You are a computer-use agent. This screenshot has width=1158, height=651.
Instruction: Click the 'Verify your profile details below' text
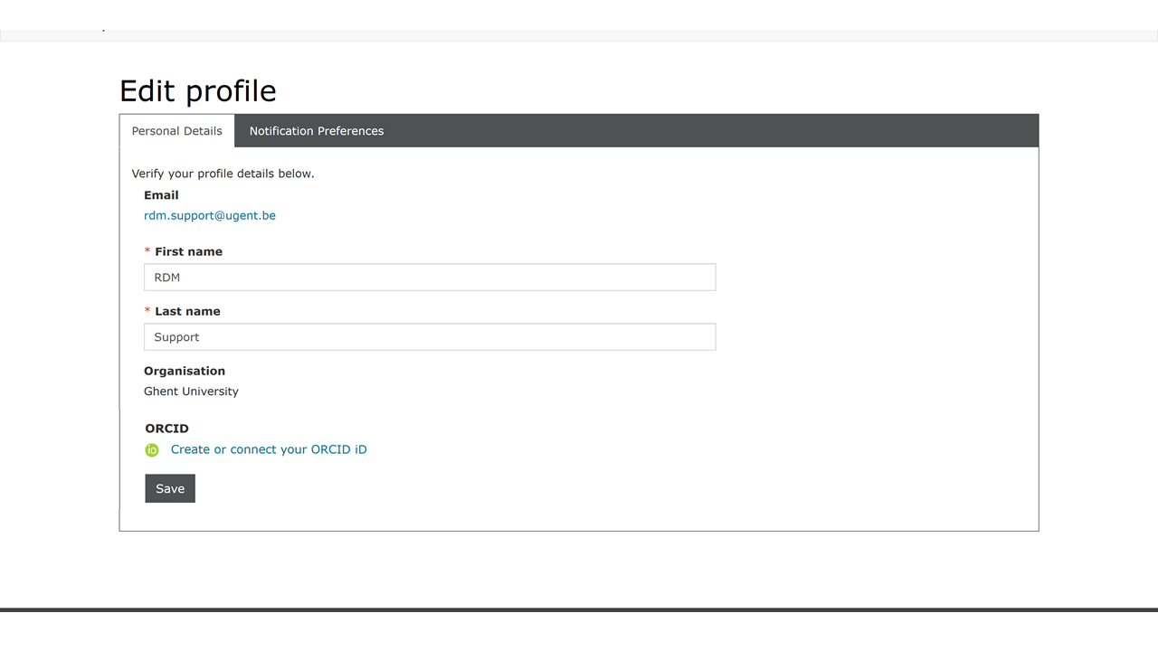[x=223, y=174]
